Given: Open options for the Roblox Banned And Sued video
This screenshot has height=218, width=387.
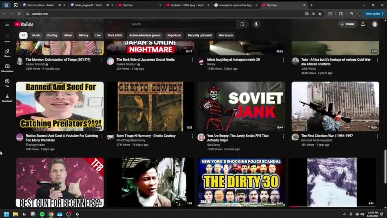Looking at the screenshot, I should [x=102, y=136].
